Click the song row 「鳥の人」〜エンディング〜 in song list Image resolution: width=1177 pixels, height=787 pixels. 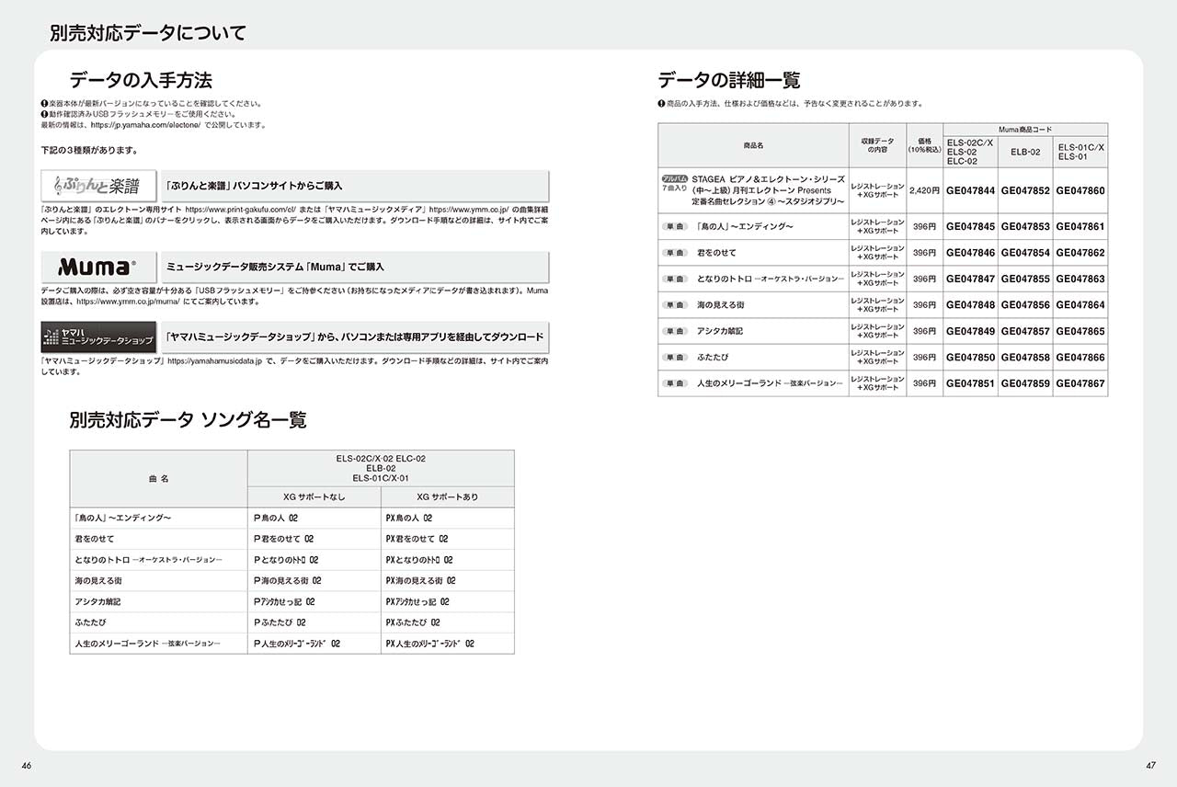coord(292,519)
